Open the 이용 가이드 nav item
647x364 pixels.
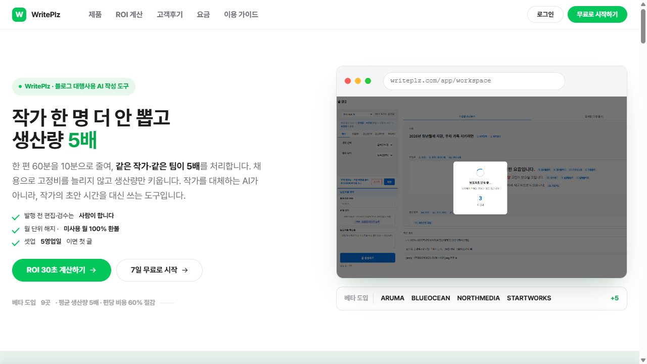(x=241, y=15)
